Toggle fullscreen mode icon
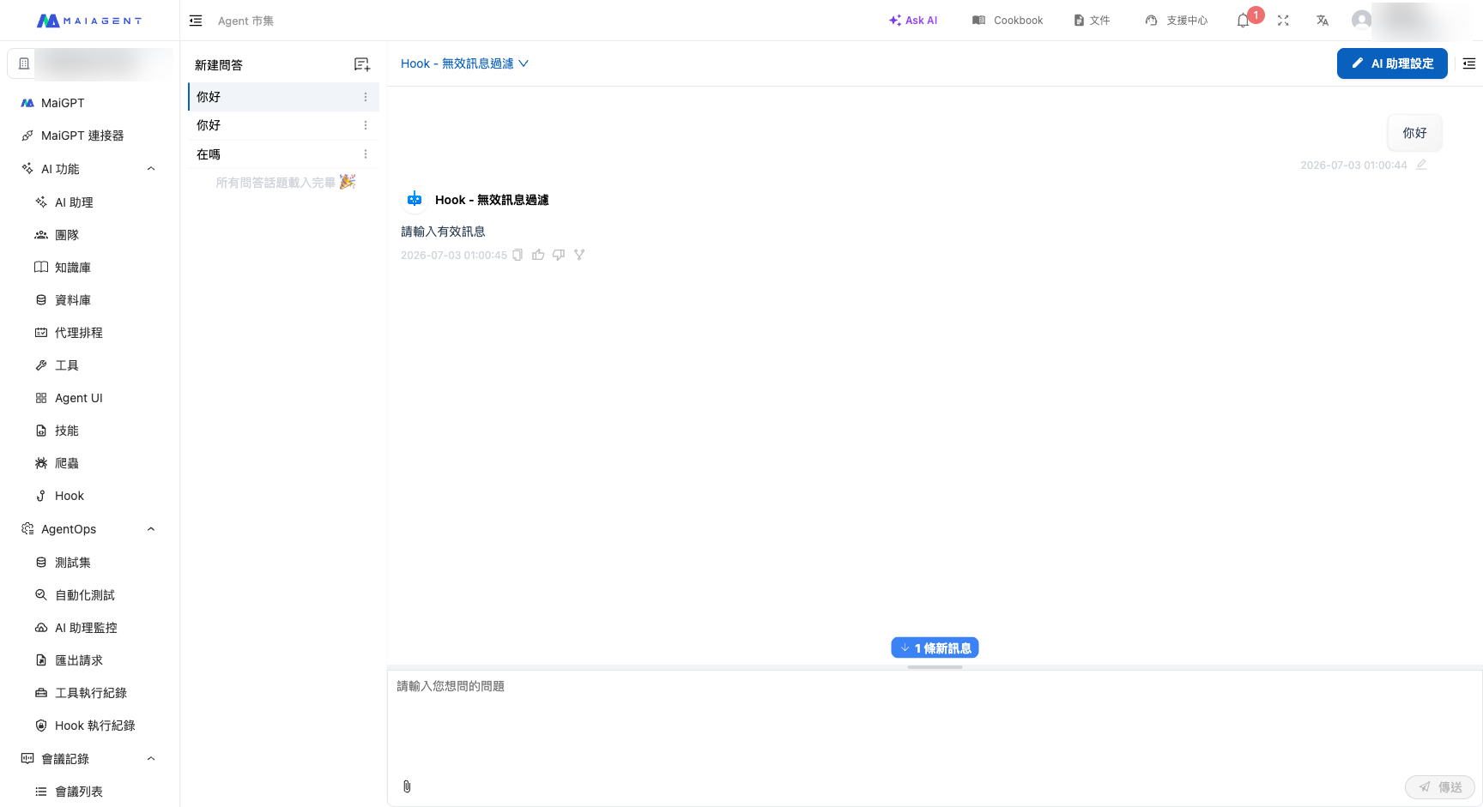1483x807 pixels. (x=1283, y=21)
